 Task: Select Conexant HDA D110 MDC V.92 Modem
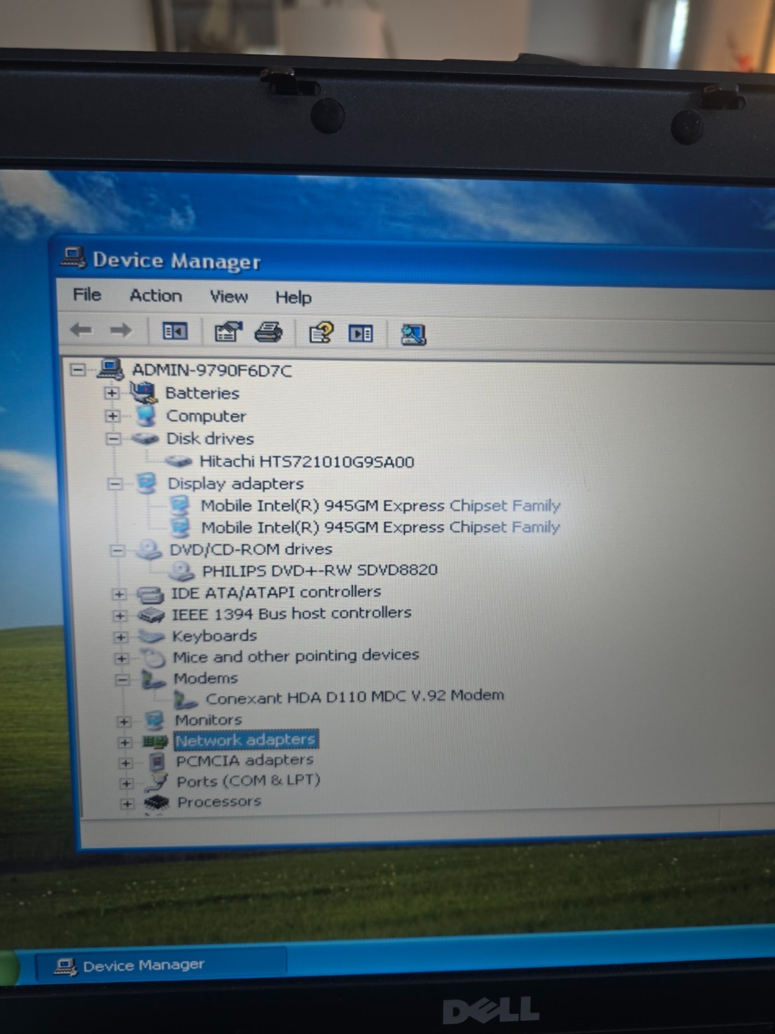(355, 697)
